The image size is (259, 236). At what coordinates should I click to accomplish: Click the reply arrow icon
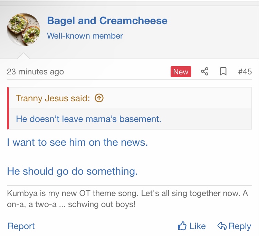click(x=222, y=226)
